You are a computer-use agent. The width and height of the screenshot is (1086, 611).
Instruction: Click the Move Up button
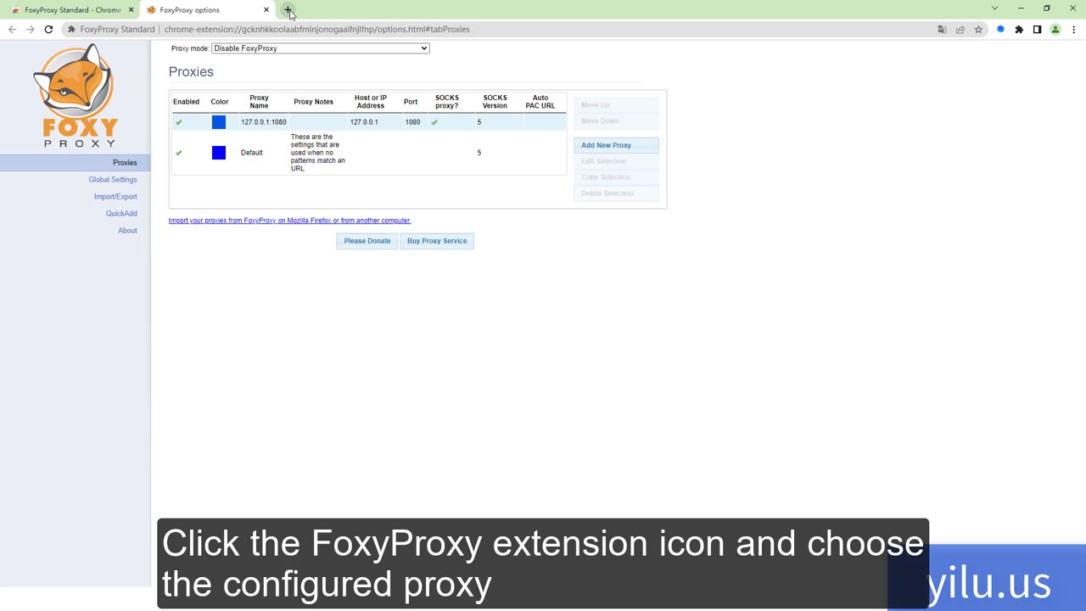coord(616,105)
